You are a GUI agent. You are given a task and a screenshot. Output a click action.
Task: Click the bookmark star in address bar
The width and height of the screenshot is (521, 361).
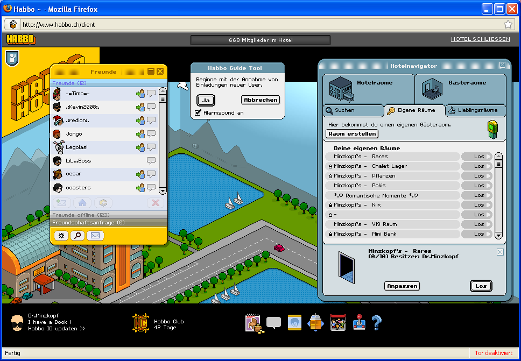[508, 24]
